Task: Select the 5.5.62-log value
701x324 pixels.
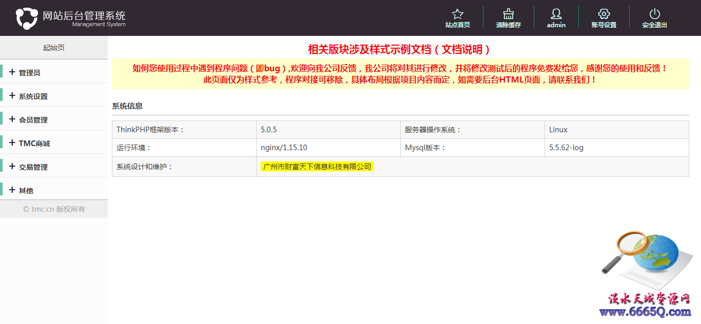Action: [x=567, y=148]
